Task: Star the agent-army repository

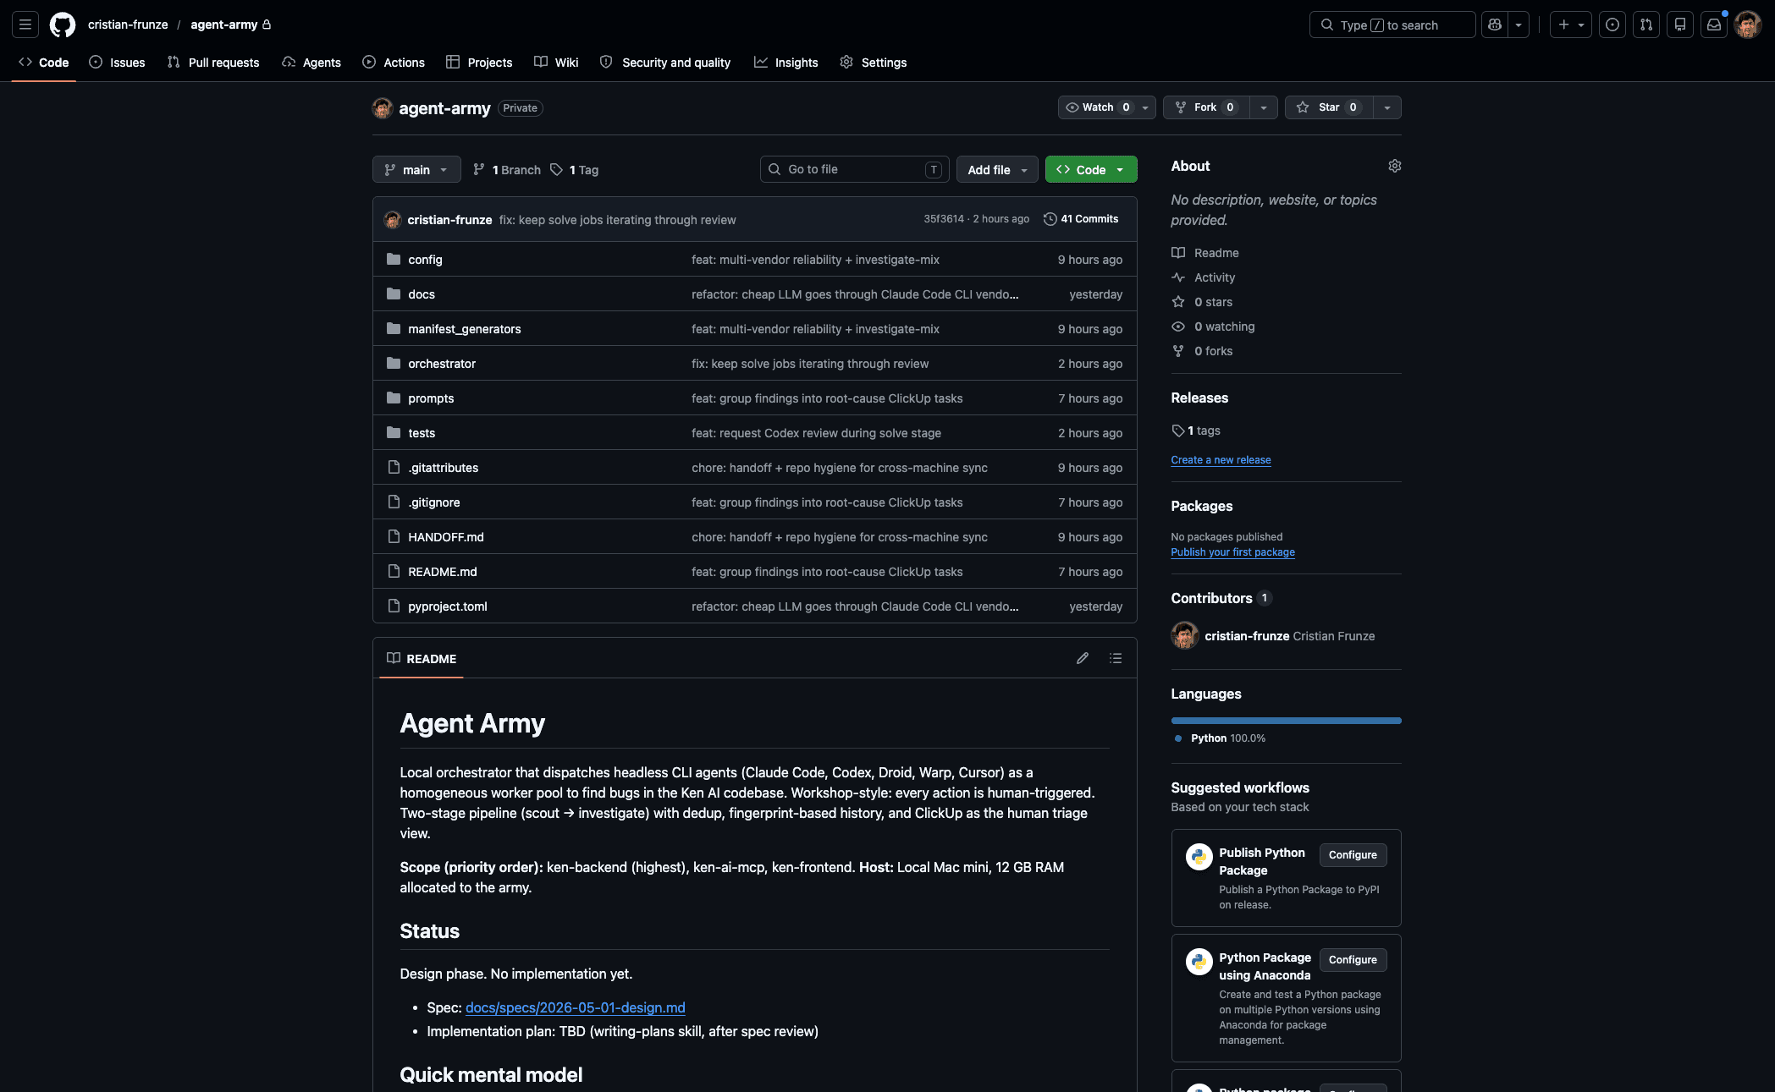Action: pos(1329,107)
